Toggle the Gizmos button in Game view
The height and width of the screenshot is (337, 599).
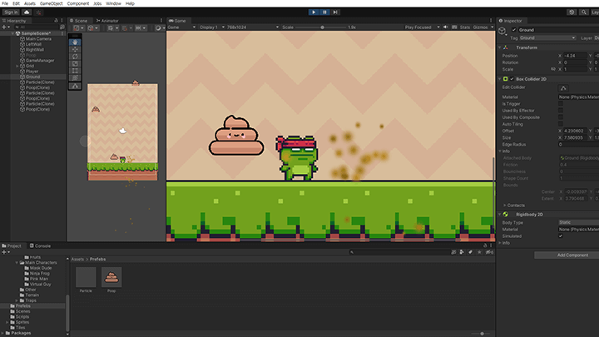(x=480, y=27)
